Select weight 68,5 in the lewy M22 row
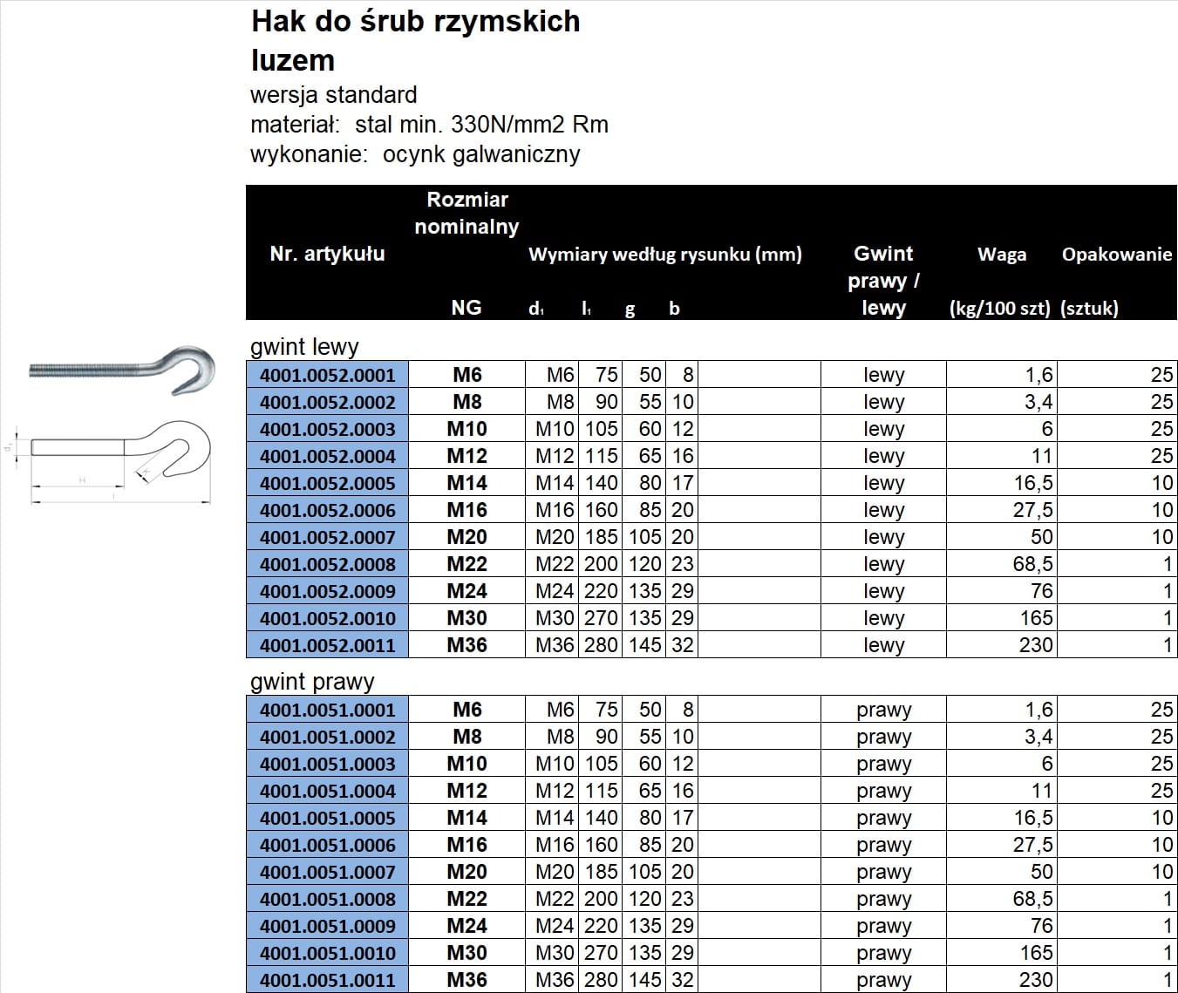The image size is (1178, 993). click(x=1032, y=564)
